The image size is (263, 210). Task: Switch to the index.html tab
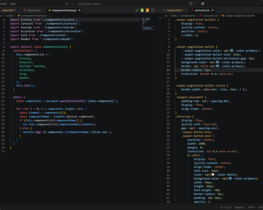tap(8, 10)
